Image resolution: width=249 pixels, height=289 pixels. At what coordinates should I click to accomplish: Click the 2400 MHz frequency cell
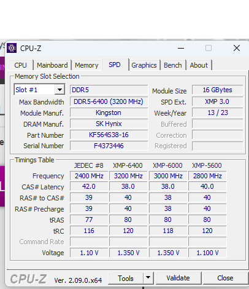pyautogui.click(x=89, y=176)
